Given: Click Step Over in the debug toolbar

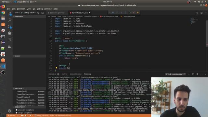Looking at the screenshot, I should pos(117,12).
